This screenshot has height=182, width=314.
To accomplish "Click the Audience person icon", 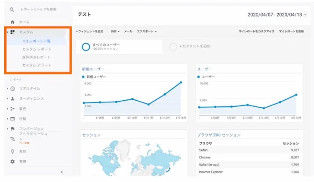I will (x=13, y=98).
